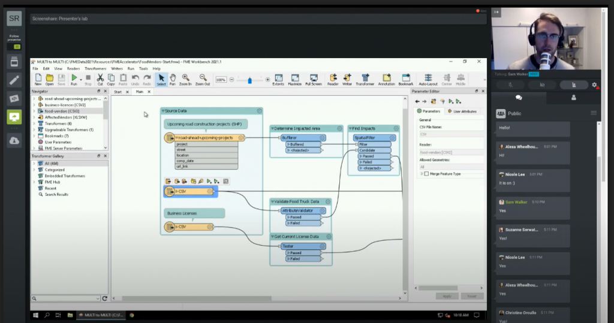Click the Transformer Gallery search field
614x323 pixels.
pos(65,298)
